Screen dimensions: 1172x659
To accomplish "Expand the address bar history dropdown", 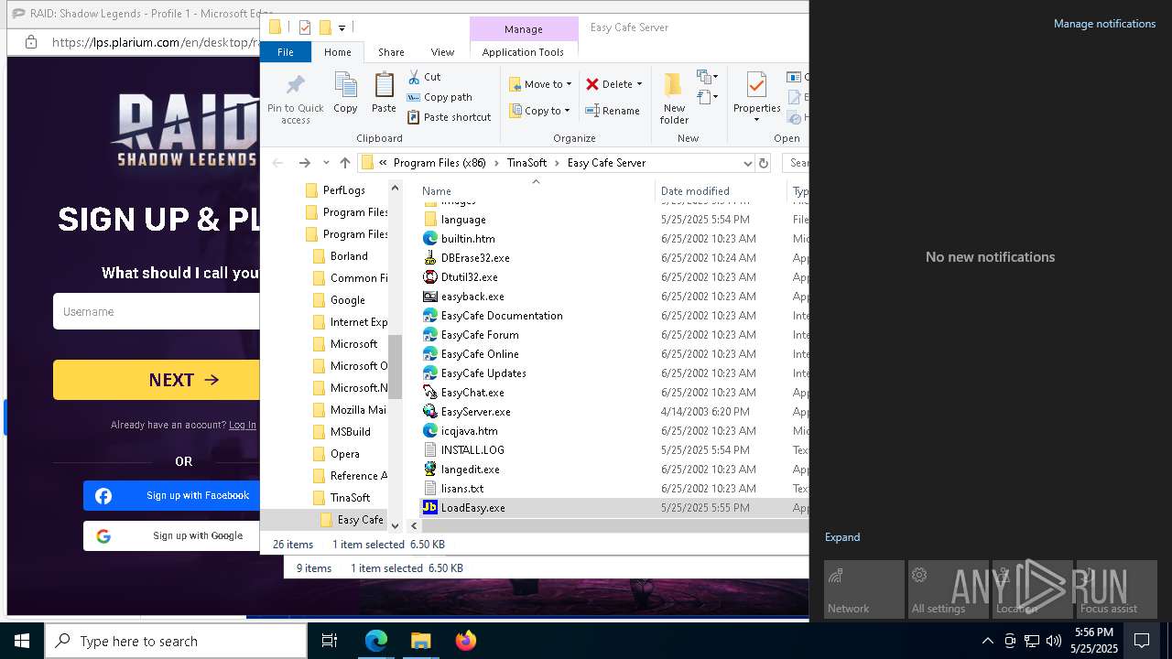I will 747,163.
